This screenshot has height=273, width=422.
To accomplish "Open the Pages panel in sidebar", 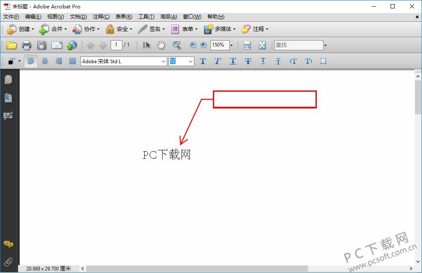I will (x=8, y=79).
